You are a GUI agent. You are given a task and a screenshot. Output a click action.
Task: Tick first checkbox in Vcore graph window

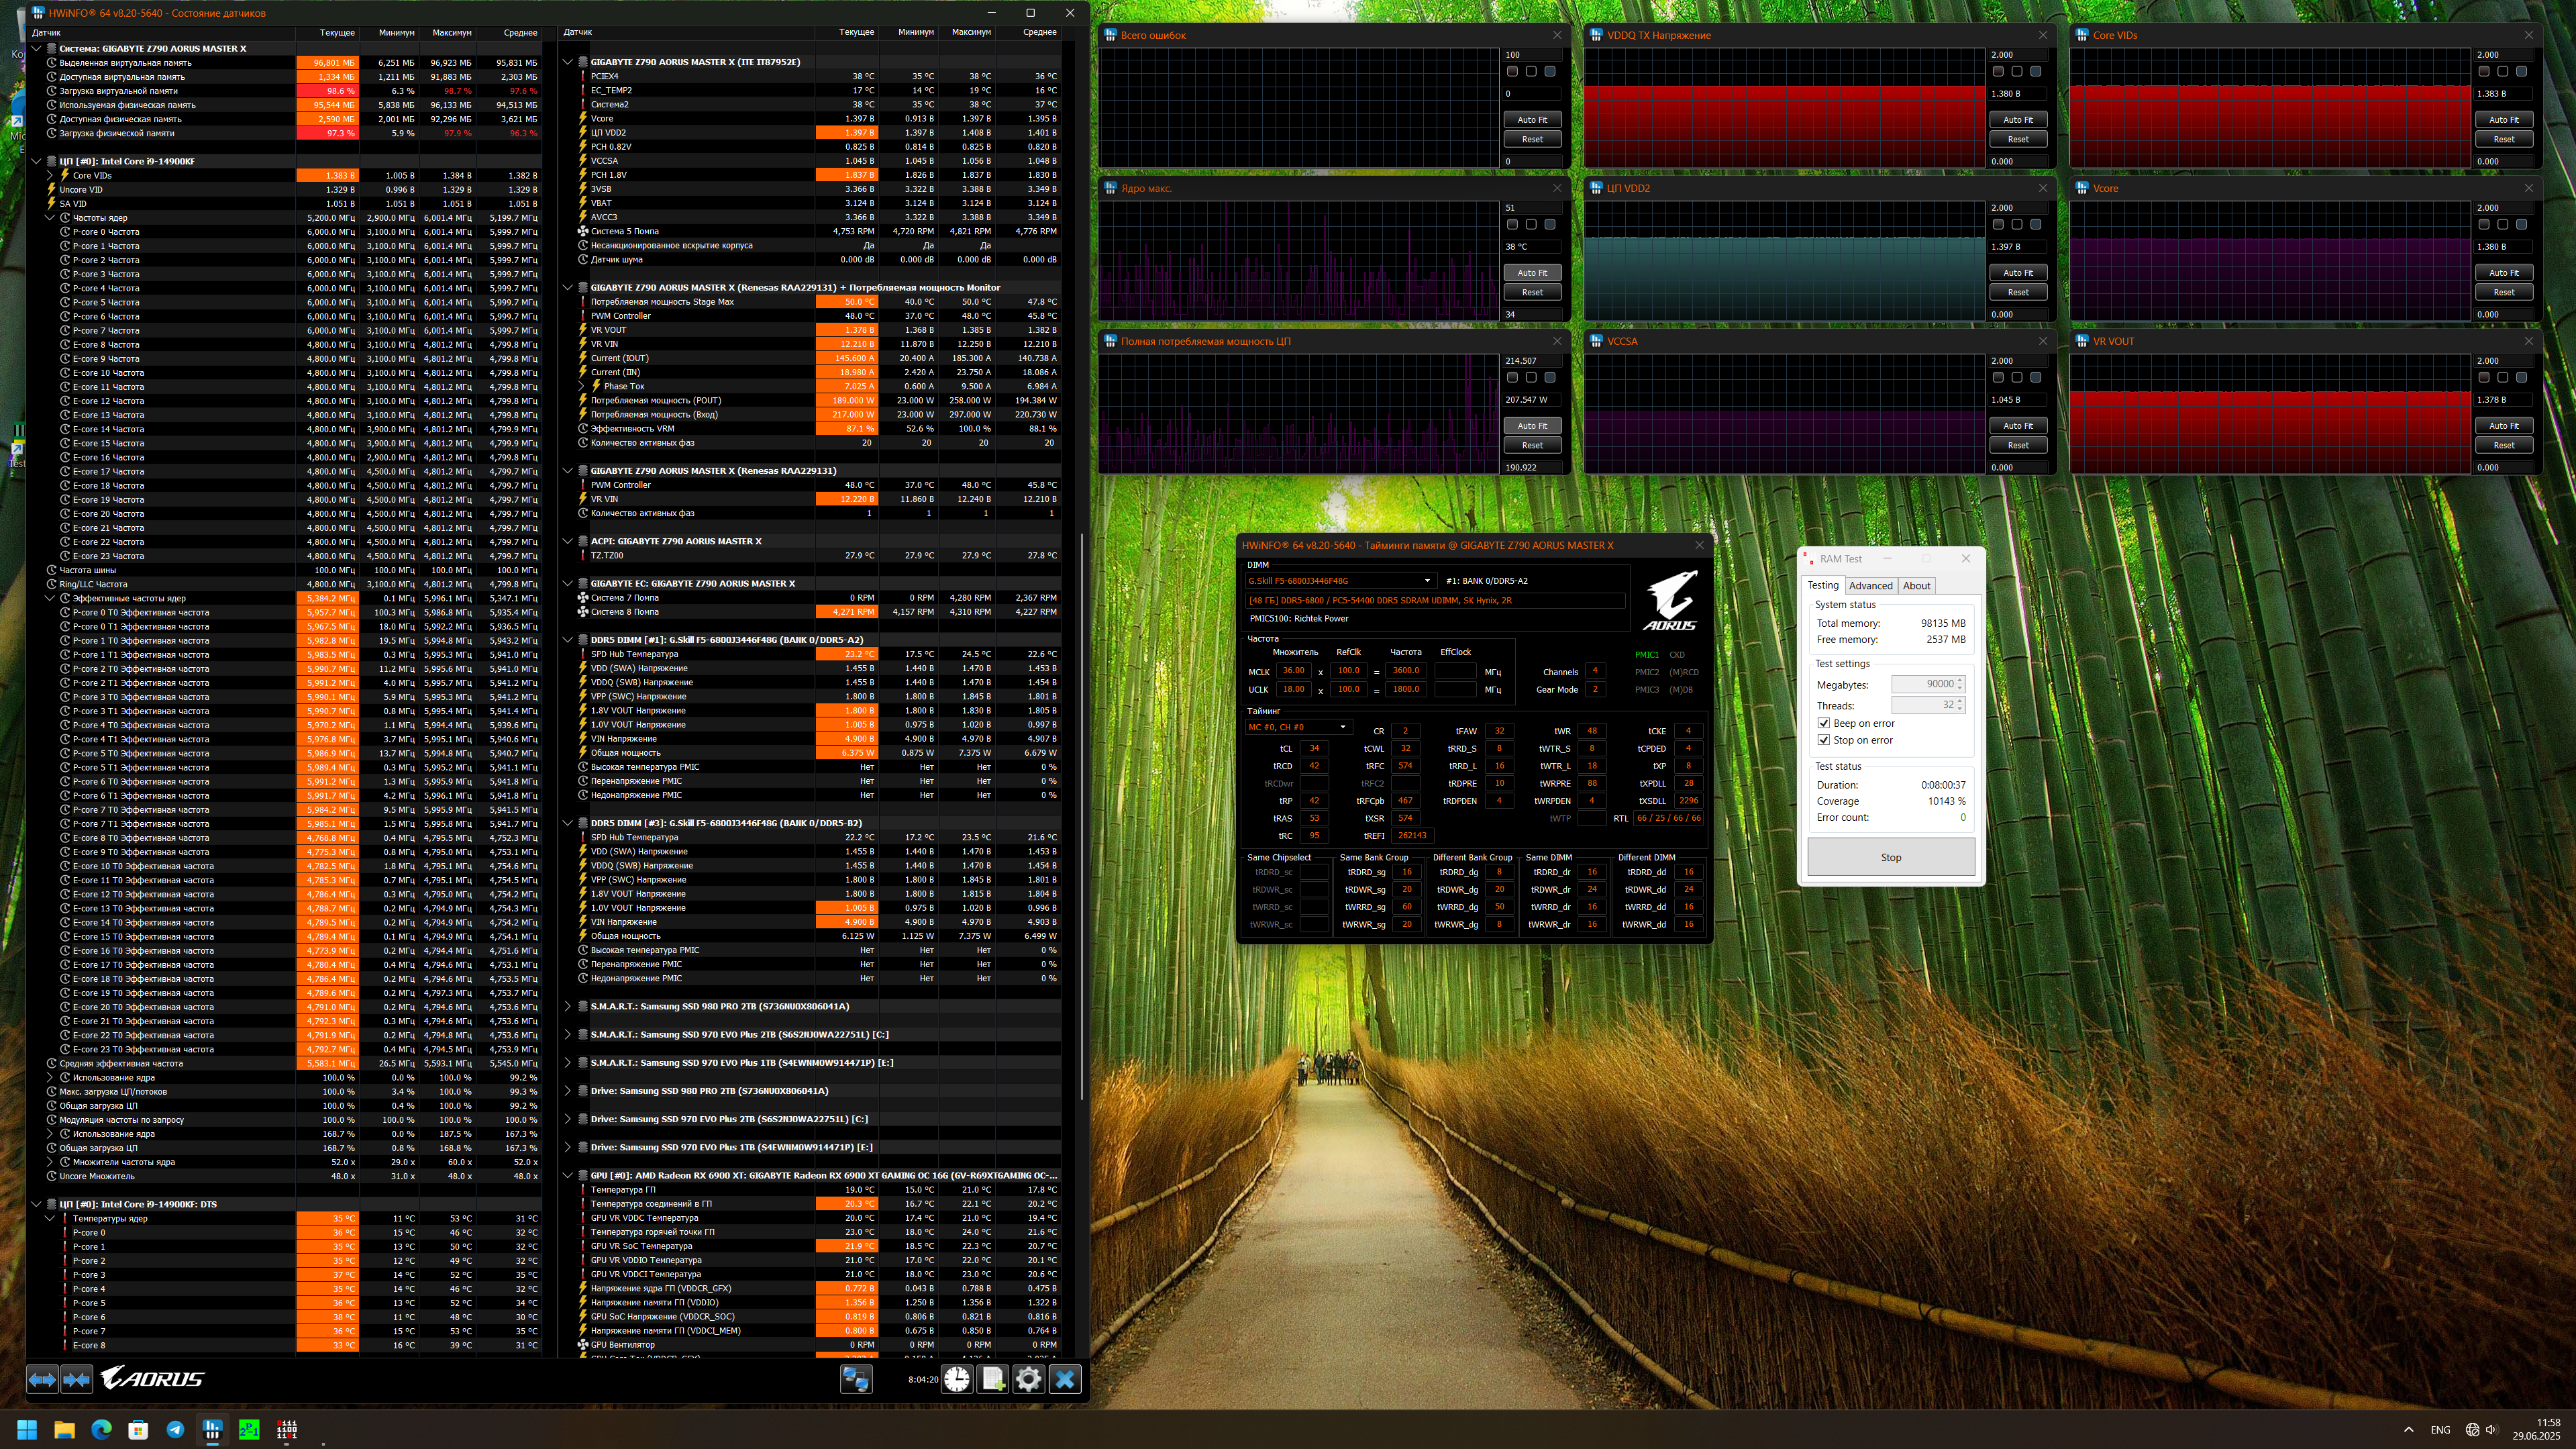[2484, 224]
